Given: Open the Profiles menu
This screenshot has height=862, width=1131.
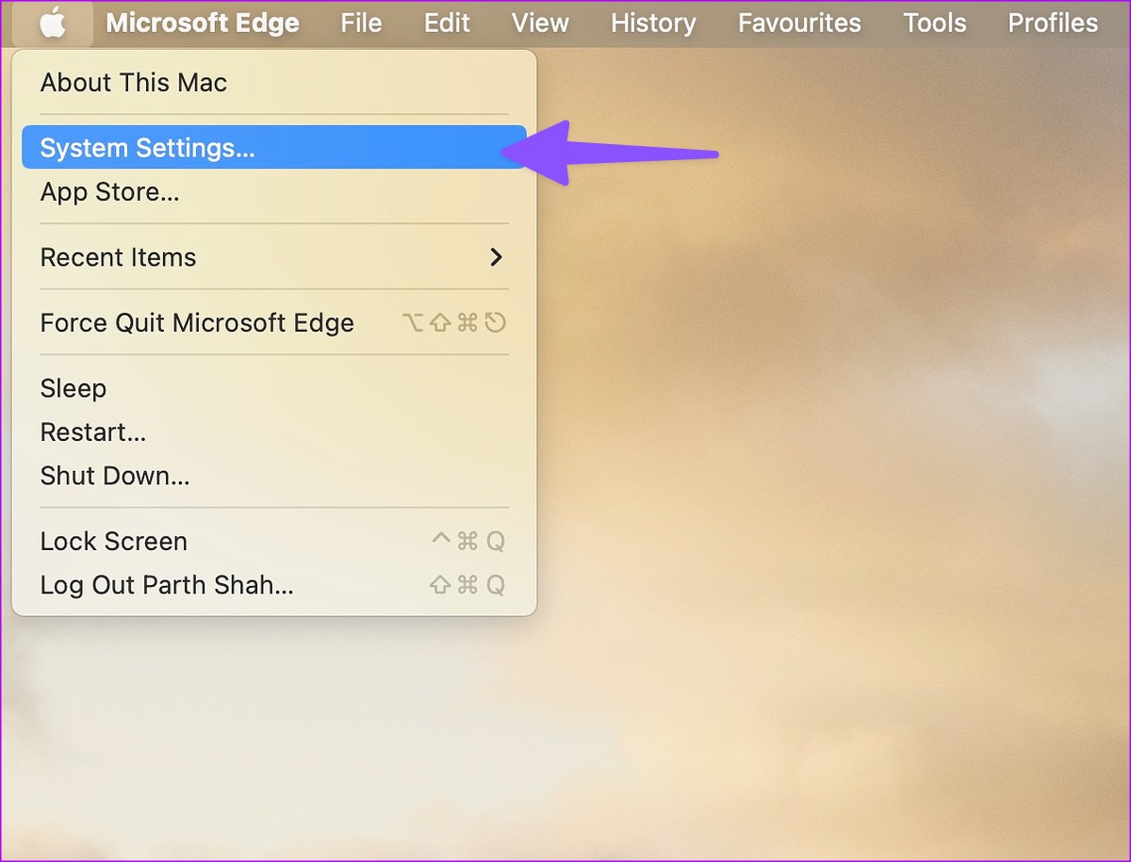Looking at the screenshot, I should [x=1052, y=23].
